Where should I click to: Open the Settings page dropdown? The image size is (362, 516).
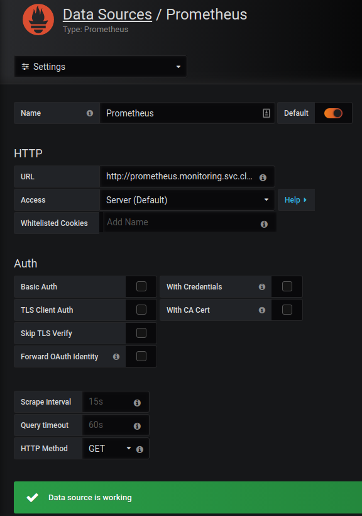101,67
